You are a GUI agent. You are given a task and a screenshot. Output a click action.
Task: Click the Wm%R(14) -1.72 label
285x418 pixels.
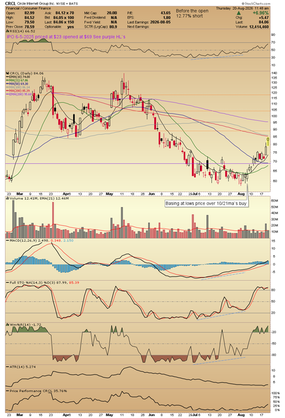[26, 325]
